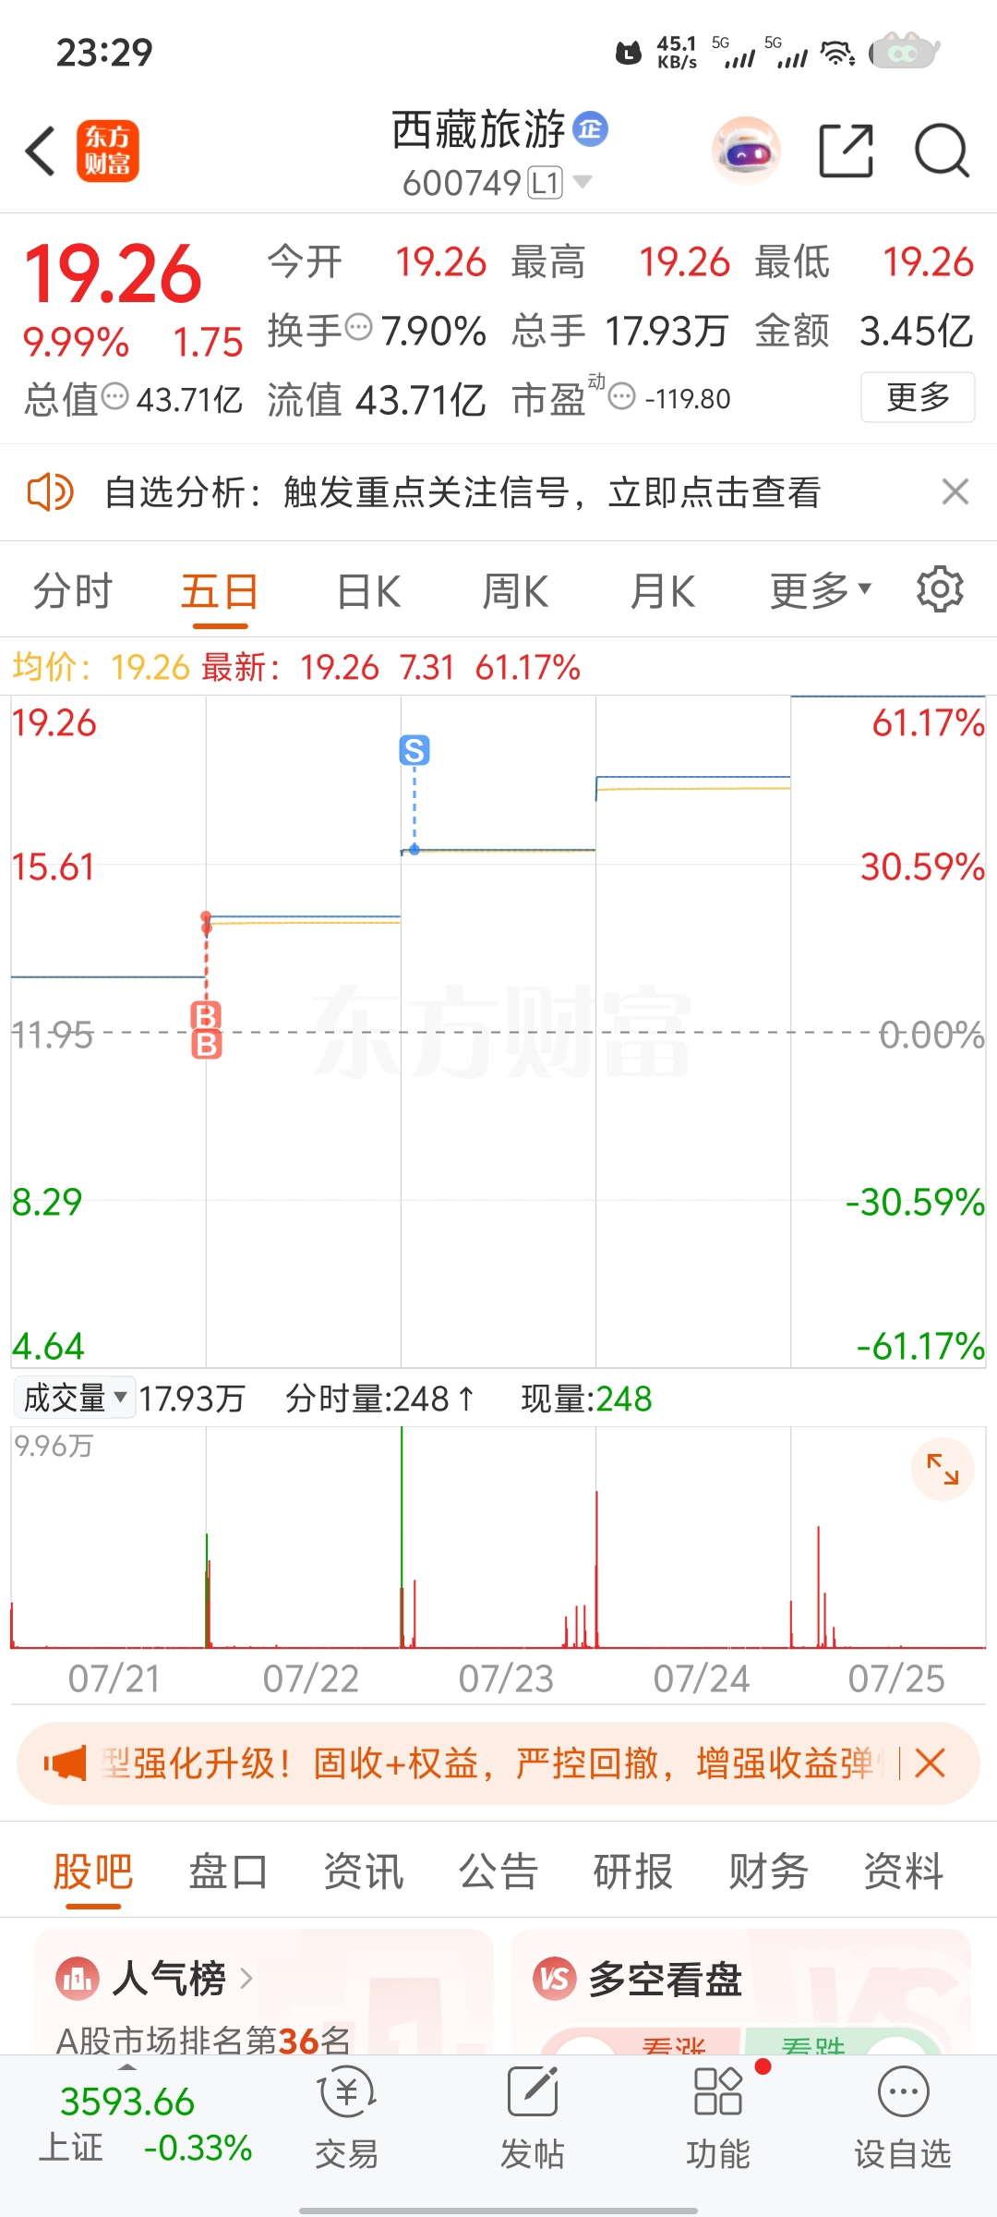Tap the back arrow icon
Viewport: 997px width, 2217px height.
(x=42, y=151)
